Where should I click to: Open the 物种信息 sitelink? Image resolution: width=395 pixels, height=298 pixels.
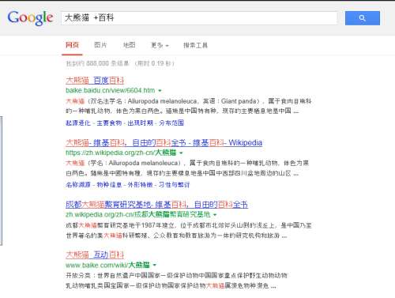[109, 185]
